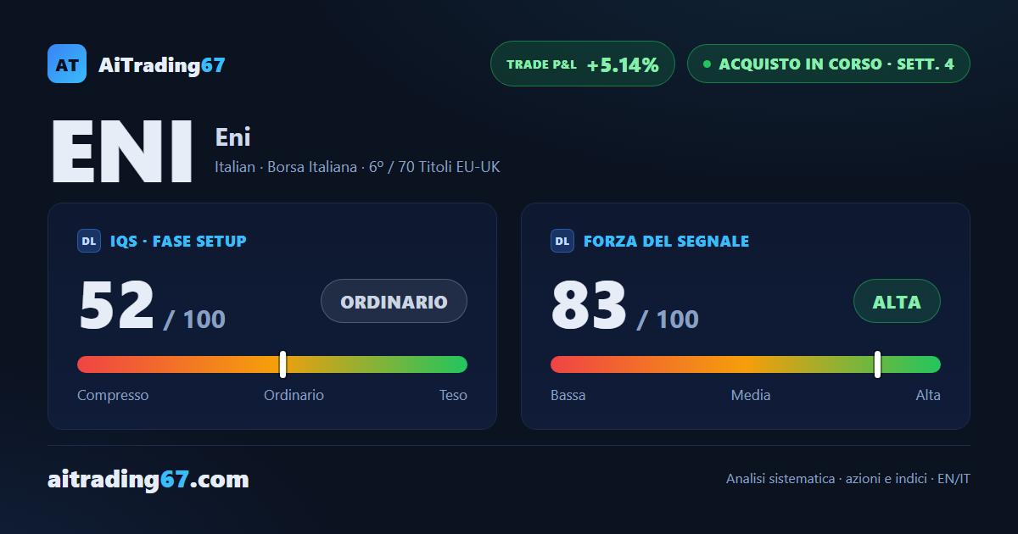Select the ORDINARIO status pill

point(394,301)
